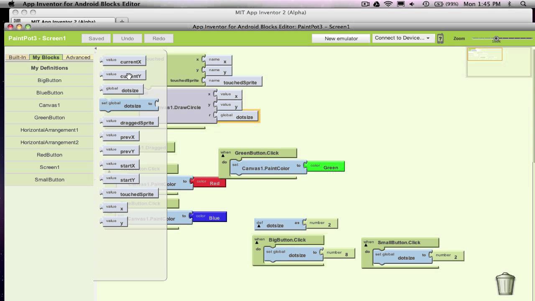Open the BigButton drawer
Screen dimensions: 535x301
click(x=49, y=80)
